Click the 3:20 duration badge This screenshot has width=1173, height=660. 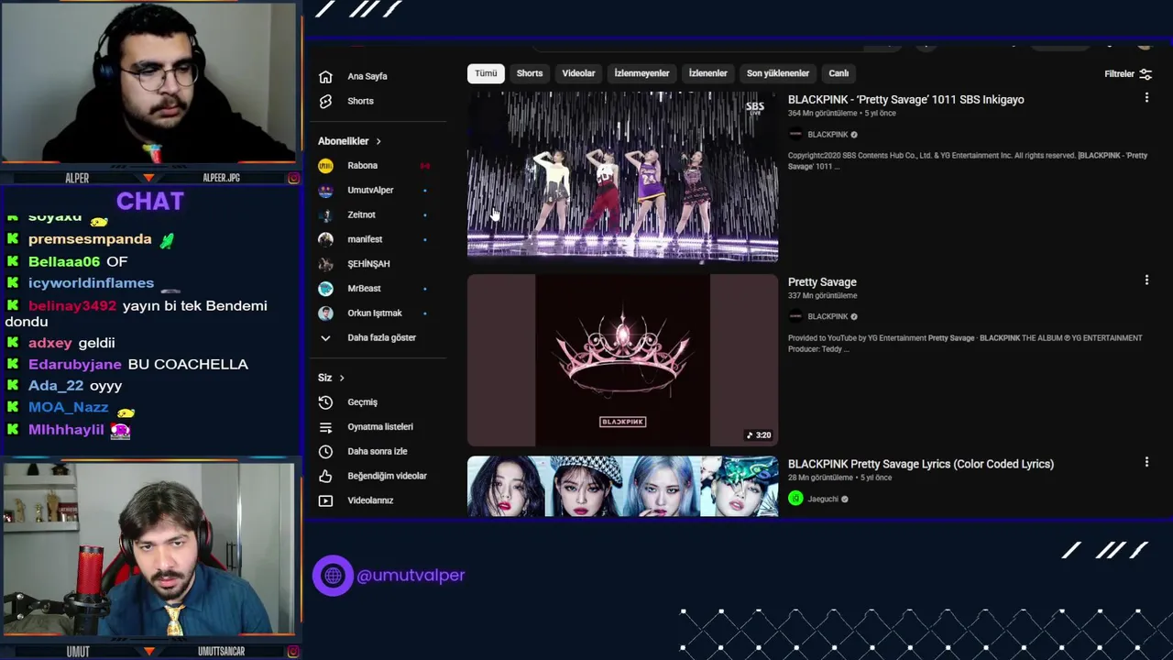pyautogui.click(x=759, y=434)
